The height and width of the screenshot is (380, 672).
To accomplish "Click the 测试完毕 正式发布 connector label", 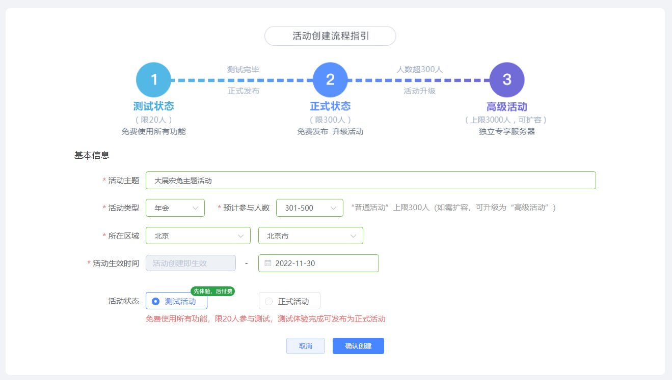I will pos(242,79).
